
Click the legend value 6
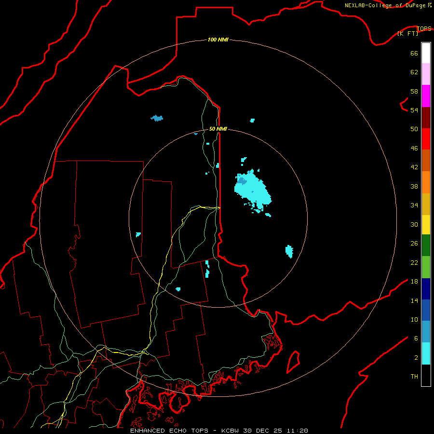tap(416, 338)
